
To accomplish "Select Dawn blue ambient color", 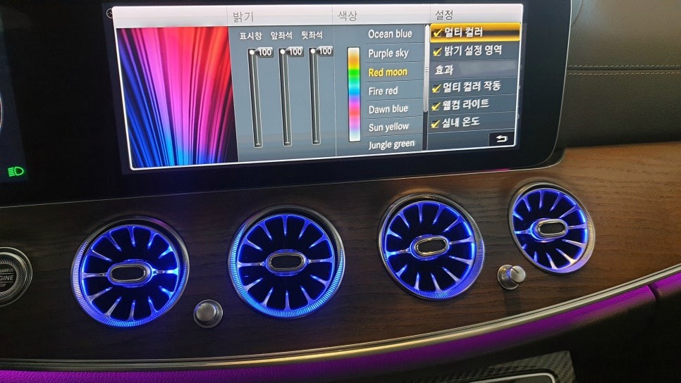I will (x=388, y=109).
